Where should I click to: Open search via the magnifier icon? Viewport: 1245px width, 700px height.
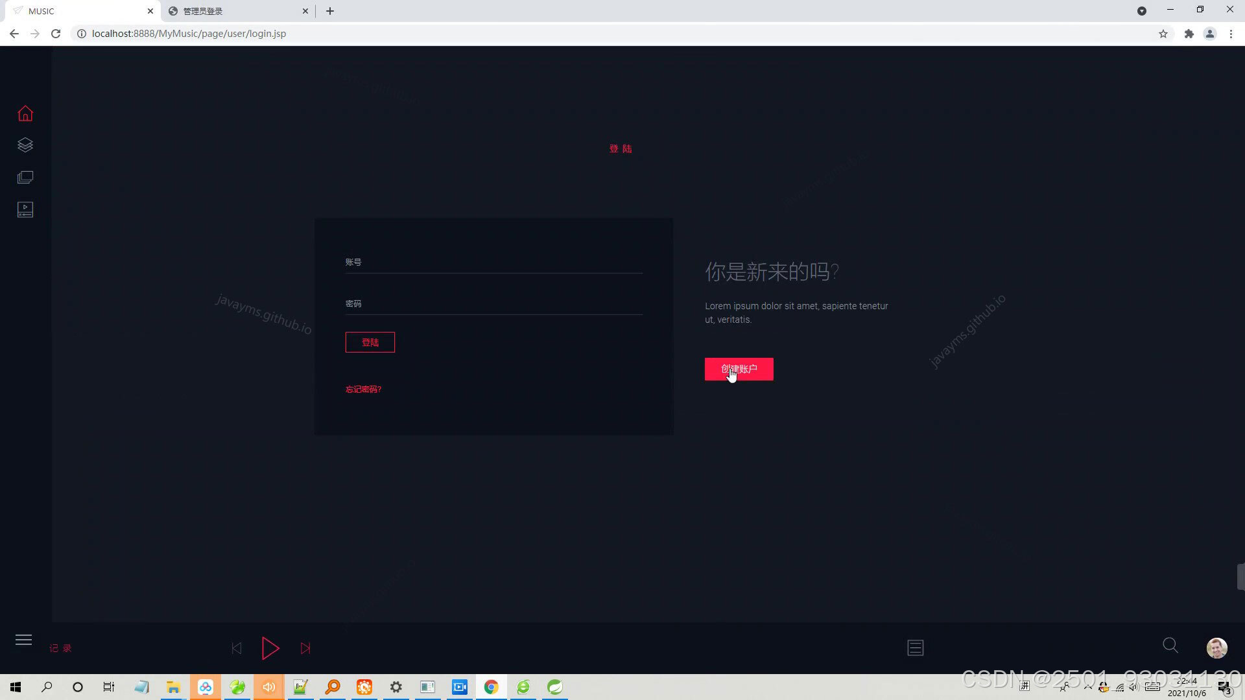pos(1169,646)
